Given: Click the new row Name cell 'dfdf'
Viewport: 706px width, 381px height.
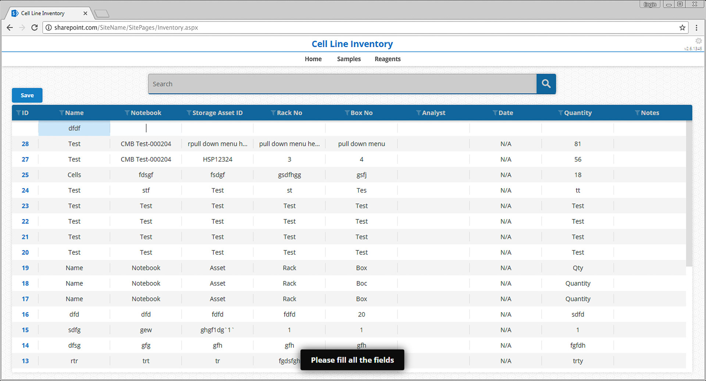Looking at the screenshot, I should pyautogui.click(x=74, y=128).
